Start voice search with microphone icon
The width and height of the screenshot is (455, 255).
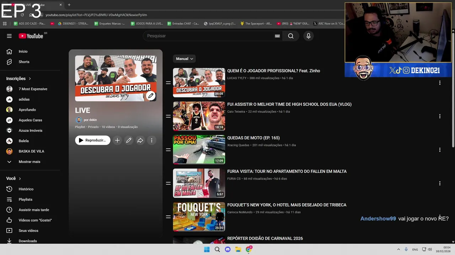pyautogui.click(x=309, y=36)
